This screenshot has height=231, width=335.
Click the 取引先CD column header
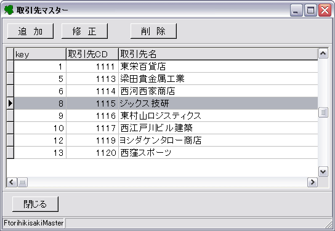coord(92,54)
